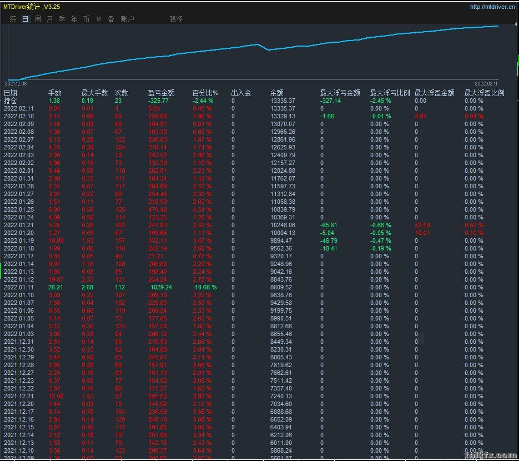Select the 2022.01.03 row date
Image resolution: width=519 pixels, height=461 pixels.
(x=19, y=334)
